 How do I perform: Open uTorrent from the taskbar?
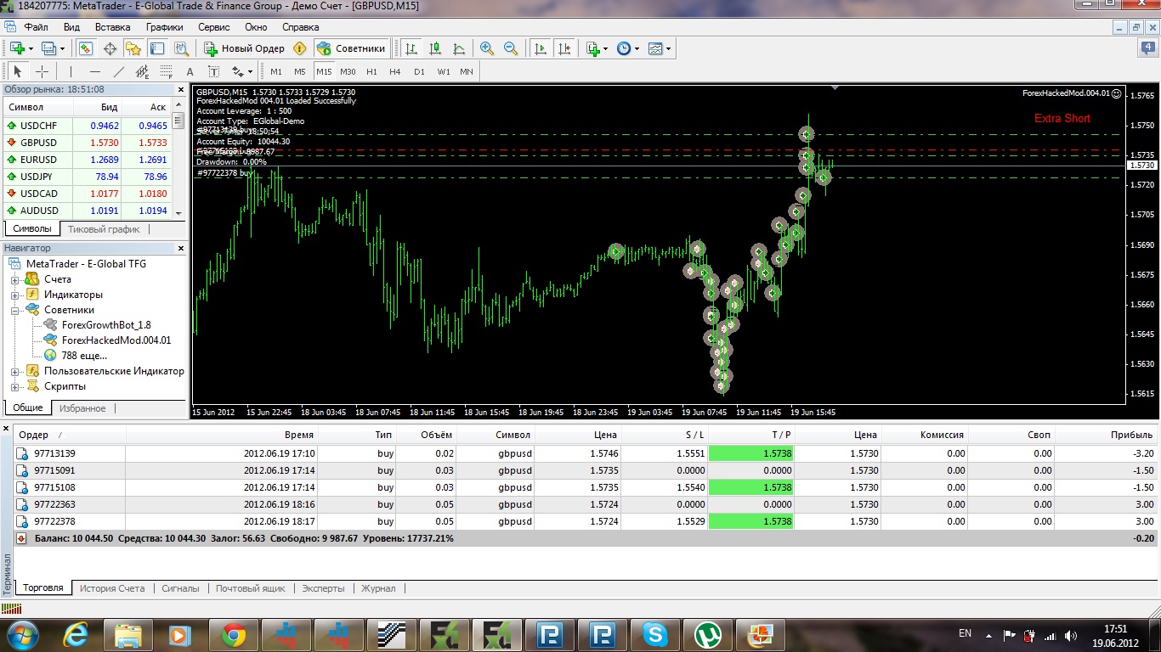pos(706,634)
